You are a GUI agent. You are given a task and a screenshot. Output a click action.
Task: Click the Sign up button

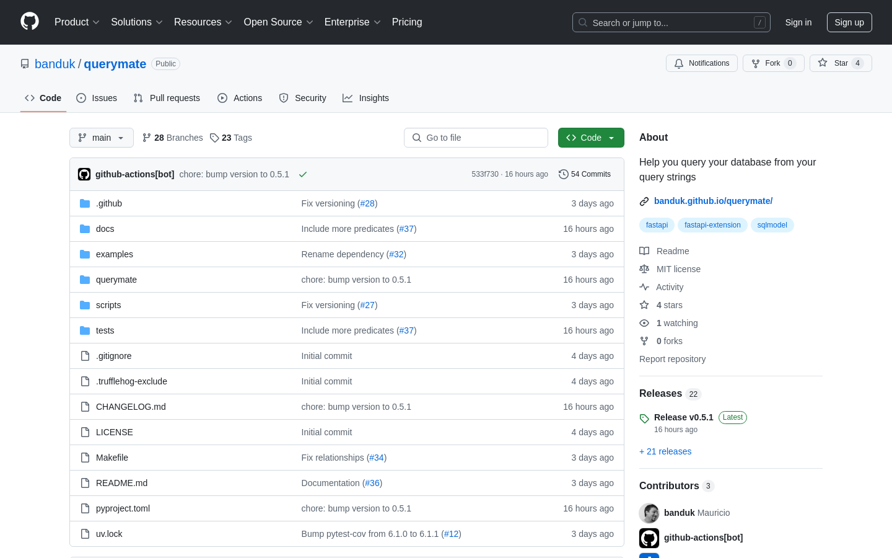tap(849, 22)
